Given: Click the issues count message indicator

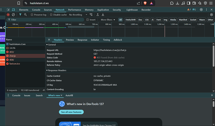Looking at the screenshot, I should 194,10.
